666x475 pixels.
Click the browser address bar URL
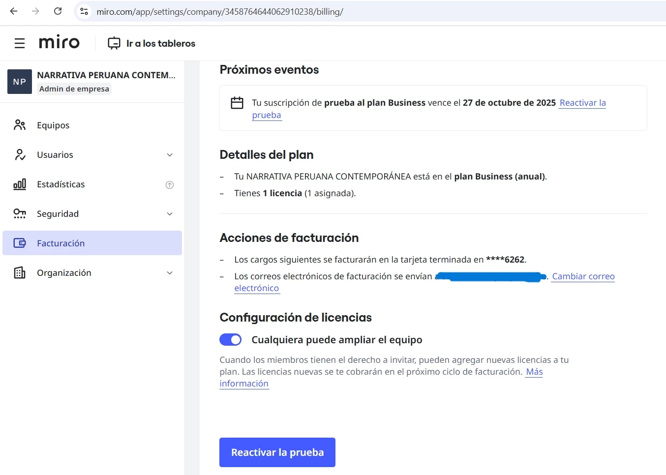220,11
